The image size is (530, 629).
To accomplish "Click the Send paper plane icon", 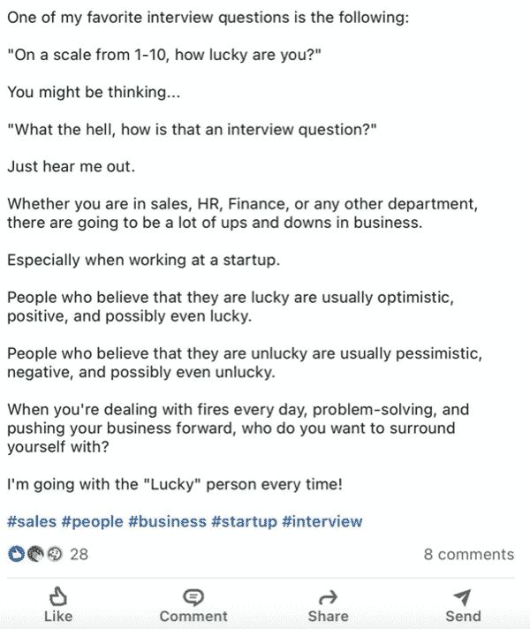I will [x=462, y=597].
